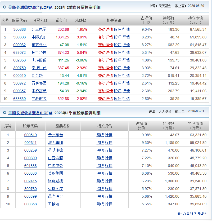Open 股吧 link in 贵州茅台 row
The height and width of the screenshot is (221, 212).
click(100, 135)
